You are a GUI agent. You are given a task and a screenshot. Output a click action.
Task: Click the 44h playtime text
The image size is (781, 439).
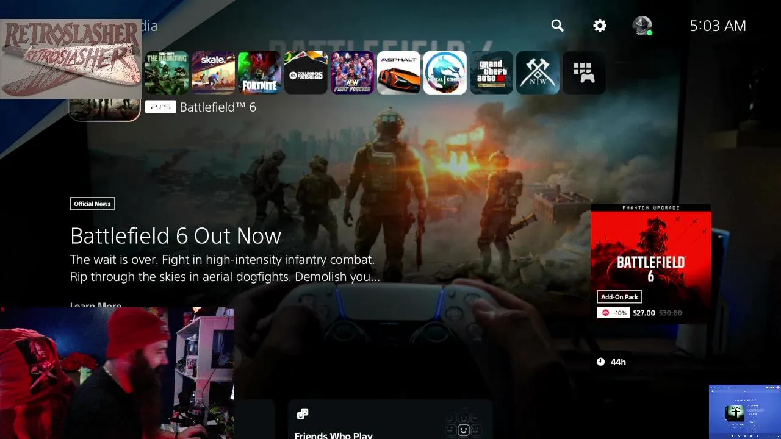click(x=618, y=362)
